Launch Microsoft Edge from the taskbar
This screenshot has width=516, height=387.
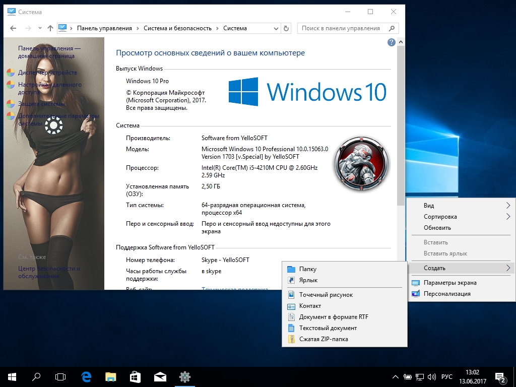tap(86, 377)
